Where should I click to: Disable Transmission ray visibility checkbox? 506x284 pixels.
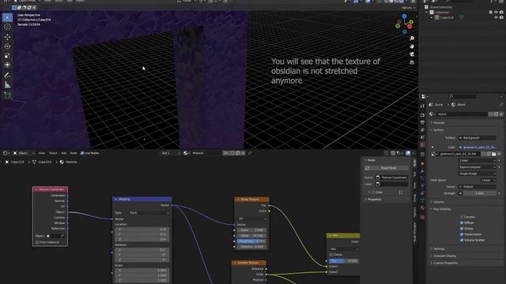point(462,234)
